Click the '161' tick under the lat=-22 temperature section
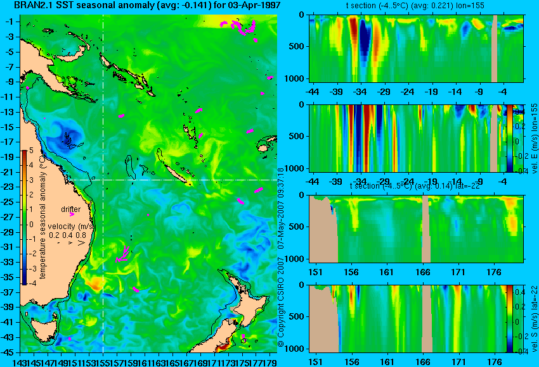The image size is (539, 367). [x=387, y=272]
